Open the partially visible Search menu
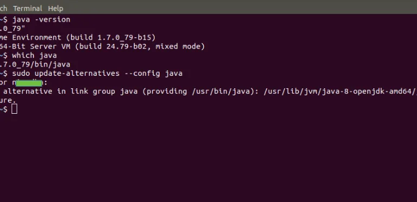Viewport: 417px width, 202px height. click(3, 9)
